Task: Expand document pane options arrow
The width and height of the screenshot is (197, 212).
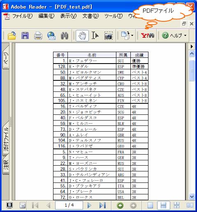Action: click(x=192, y=47)
